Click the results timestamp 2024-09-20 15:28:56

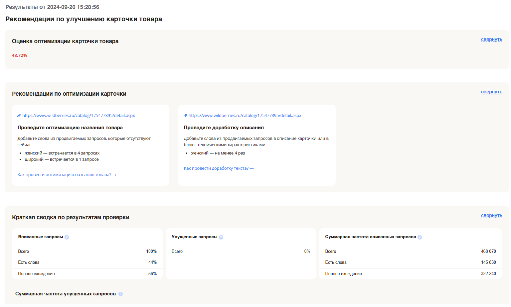(73, 7)
